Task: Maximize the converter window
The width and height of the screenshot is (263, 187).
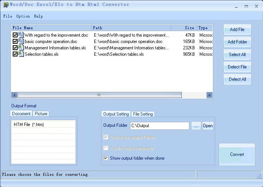Action: pos(246,6)
